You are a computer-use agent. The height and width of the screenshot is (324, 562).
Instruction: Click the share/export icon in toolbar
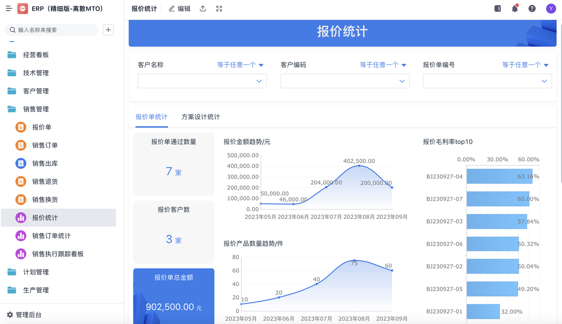coord(203,8)
